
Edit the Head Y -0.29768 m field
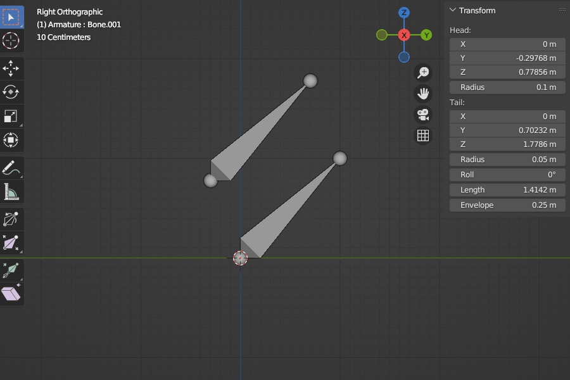507,58
